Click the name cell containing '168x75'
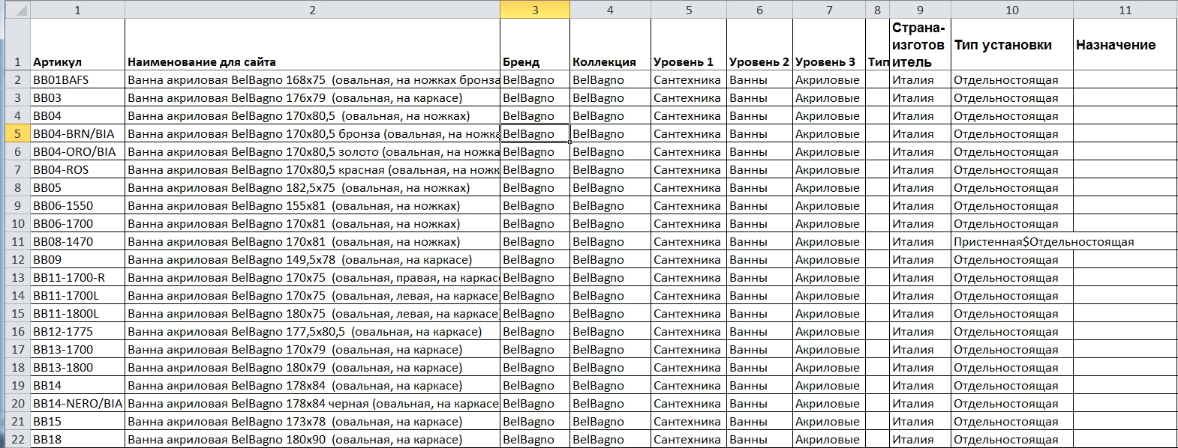 click(x=312, y=79)
